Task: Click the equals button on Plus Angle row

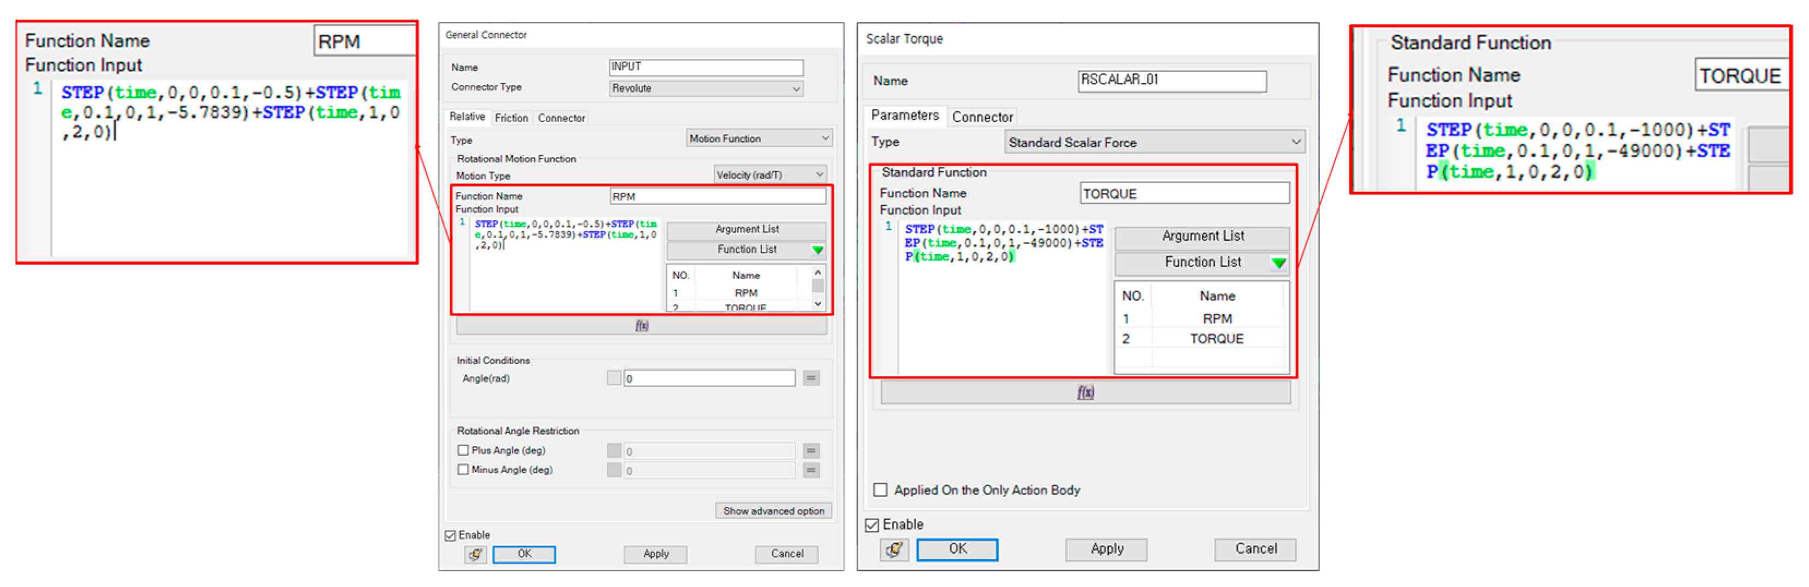Action: [x=811, y=451]
